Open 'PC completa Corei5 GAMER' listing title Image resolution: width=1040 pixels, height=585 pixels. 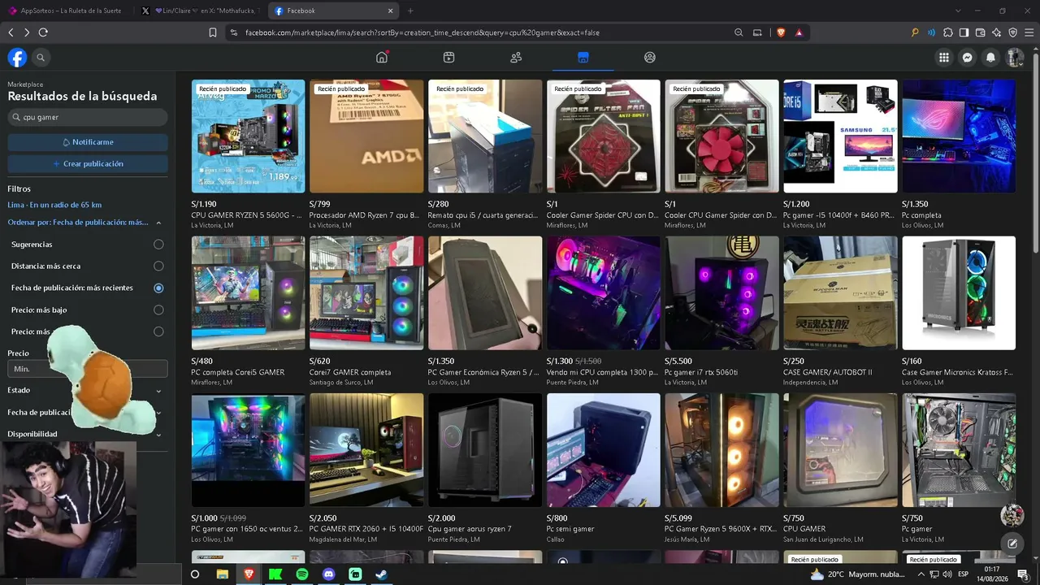(237, 372)
